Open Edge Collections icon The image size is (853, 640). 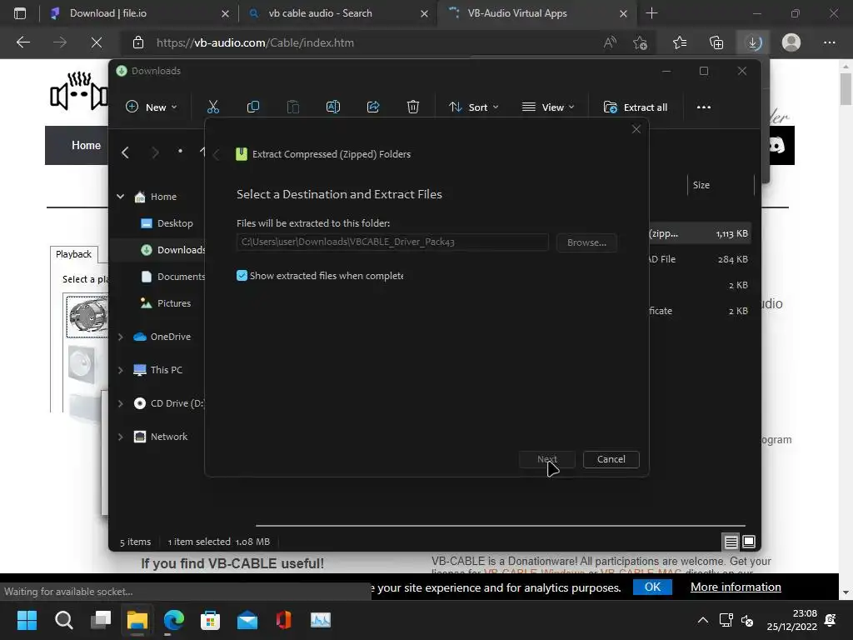[x=716, y=42]
